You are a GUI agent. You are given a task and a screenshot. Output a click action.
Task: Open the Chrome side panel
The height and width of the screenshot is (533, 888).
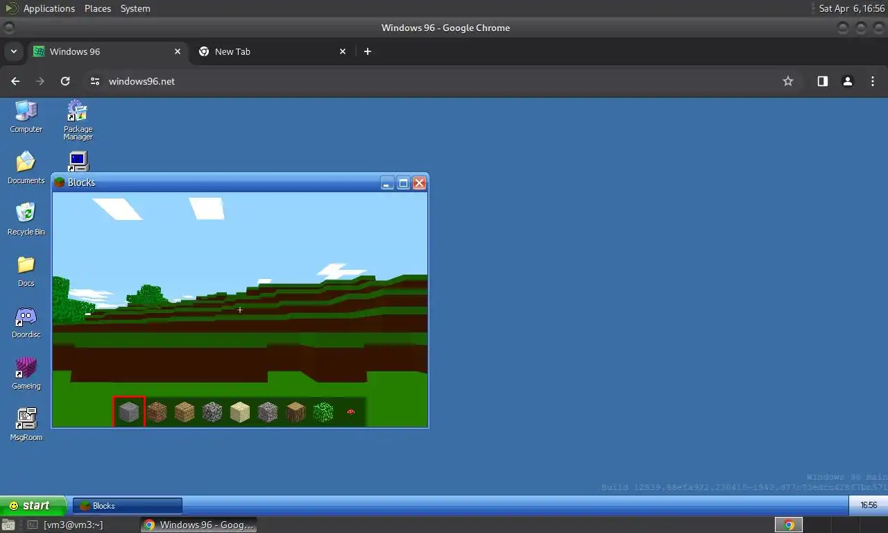[x=822, y=81]
